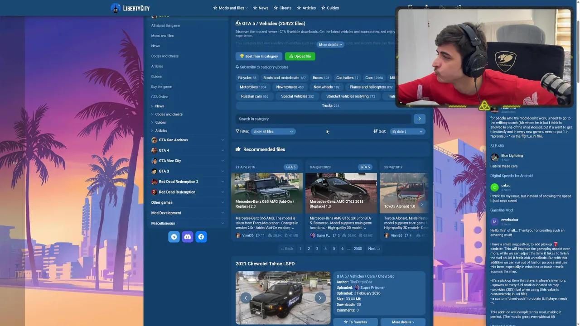This screenshot has width=580, height=326.
Task: Open the Sort 'By date' dropdown
Action: 407,131
